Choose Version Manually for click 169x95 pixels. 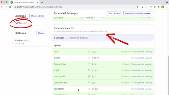[142, 52]
